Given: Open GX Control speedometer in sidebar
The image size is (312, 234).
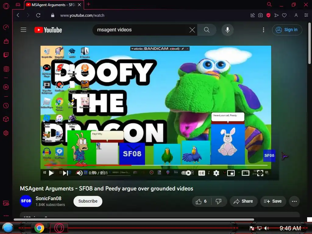Looking at the screenshot, I should (6, 27).
